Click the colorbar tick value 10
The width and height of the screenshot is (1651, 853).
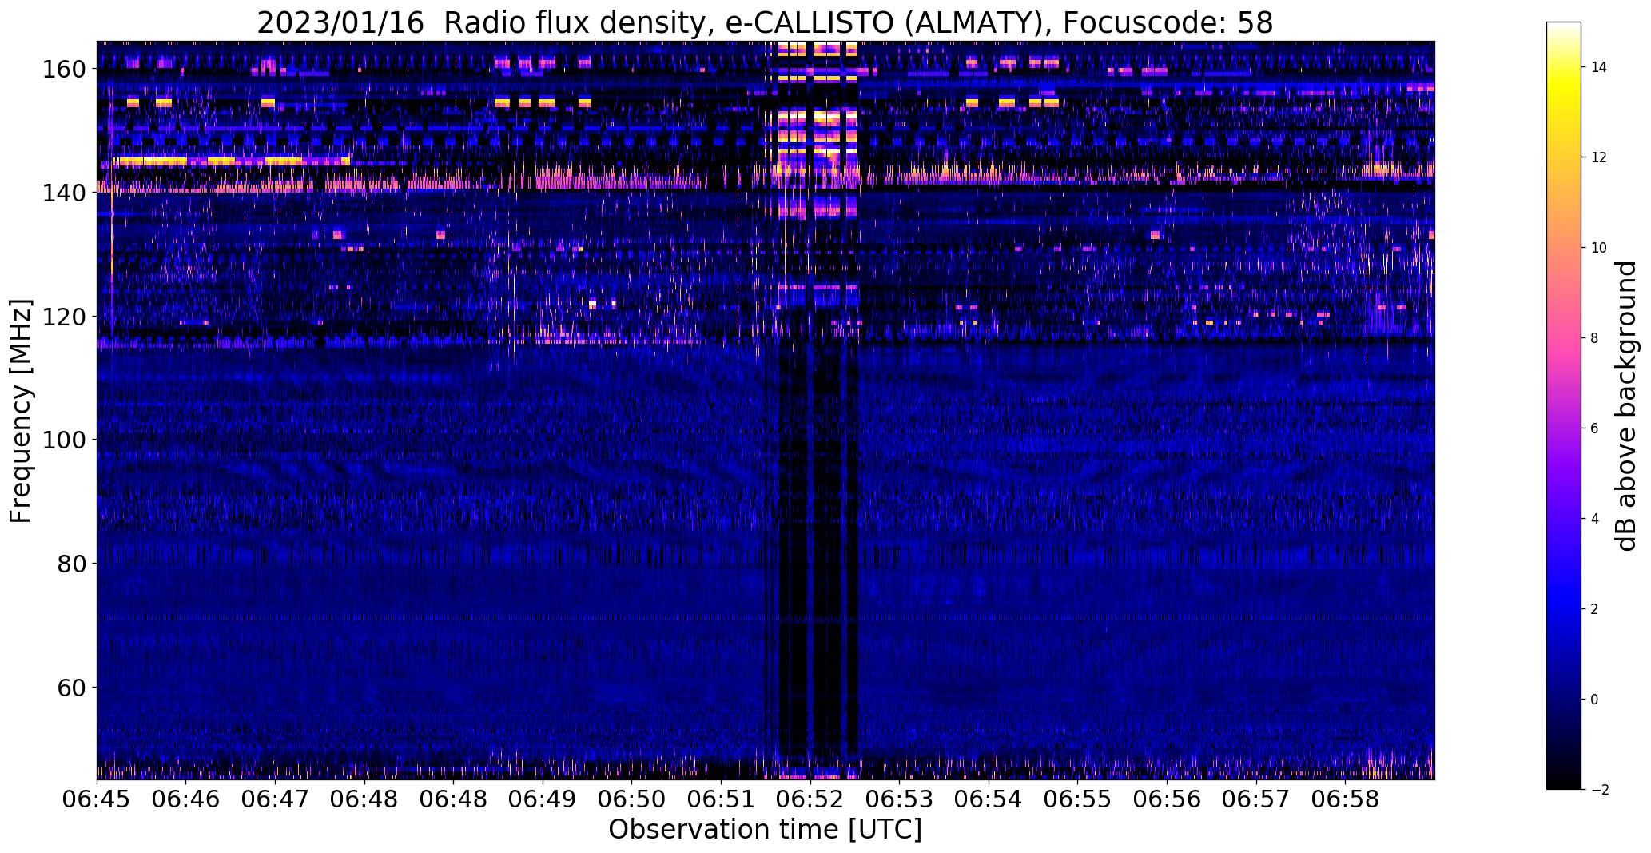tap(1599, 248)
